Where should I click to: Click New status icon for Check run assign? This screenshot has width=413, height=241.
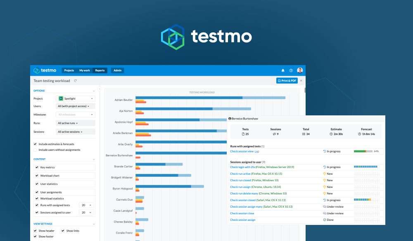click(x=325, y=187)
